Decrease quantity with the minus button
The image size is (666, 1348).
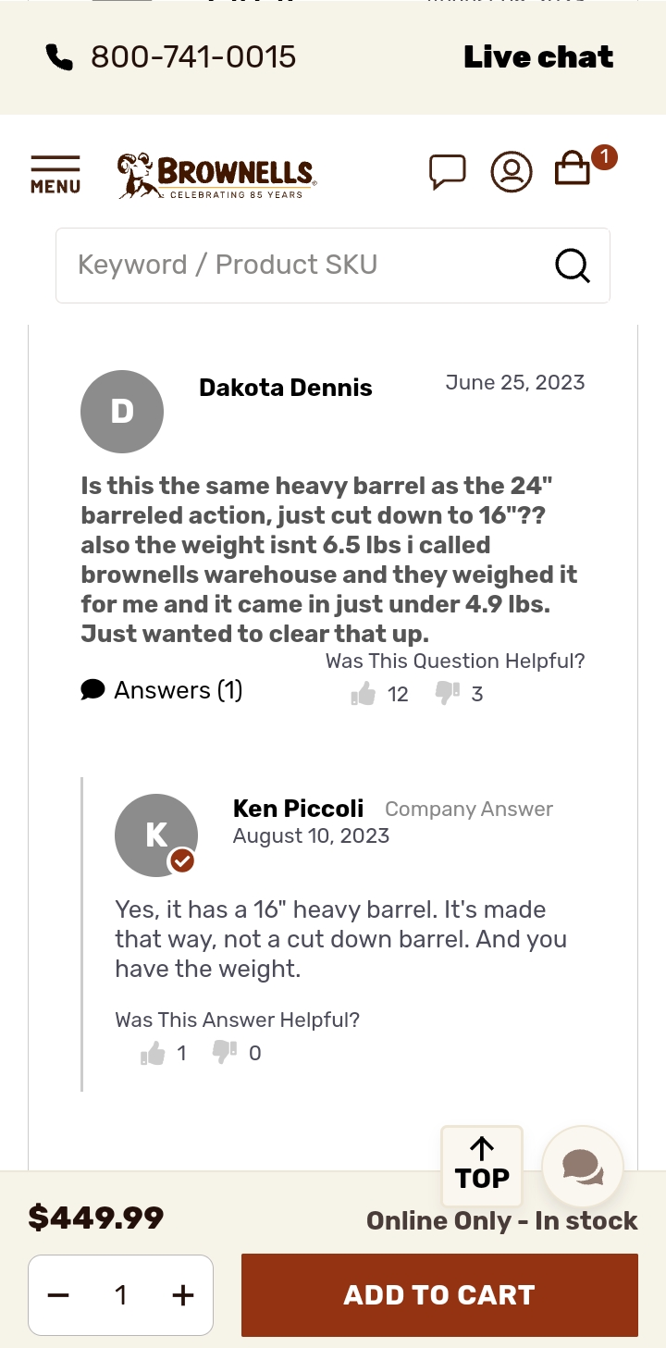click(x=58, y=1295)
